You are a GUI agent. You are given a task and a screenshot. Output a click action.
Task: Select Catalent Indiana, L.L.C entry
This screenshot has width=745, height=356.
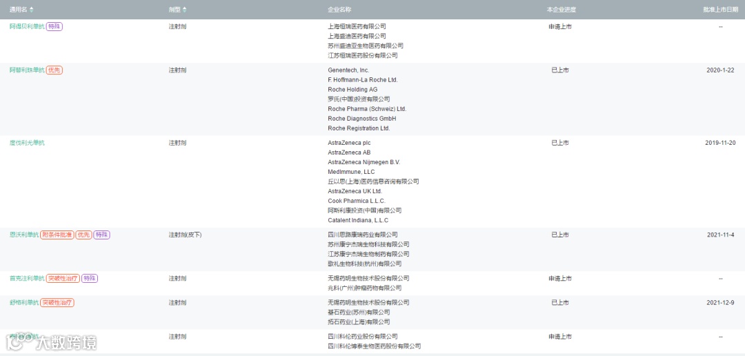pyautogui.click(x=358, y=221)
